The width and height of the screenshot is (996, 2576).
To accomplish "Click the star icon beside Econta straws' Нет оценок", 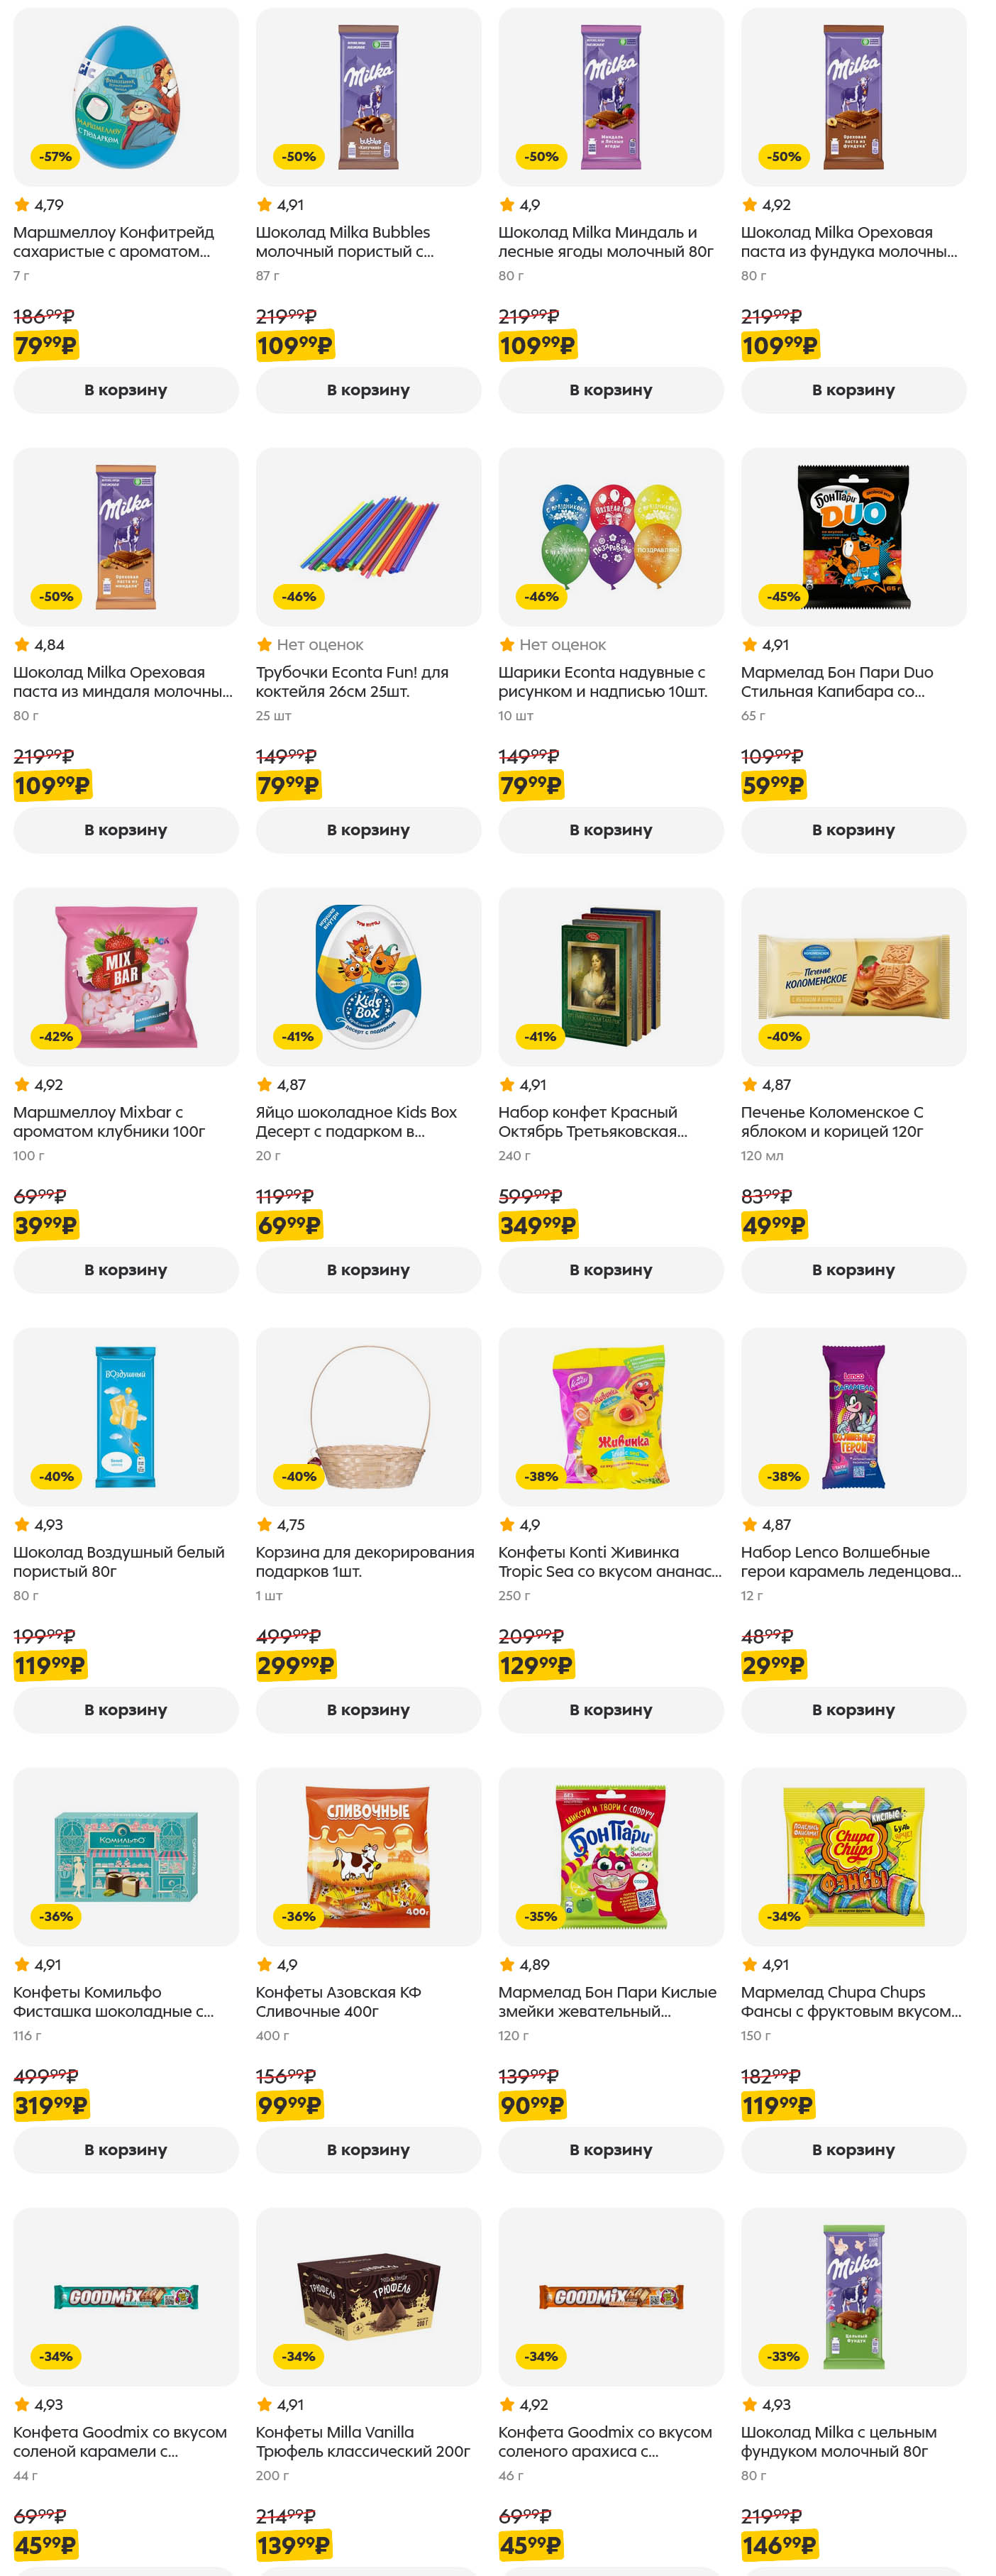I will click(x=264, y=644).
